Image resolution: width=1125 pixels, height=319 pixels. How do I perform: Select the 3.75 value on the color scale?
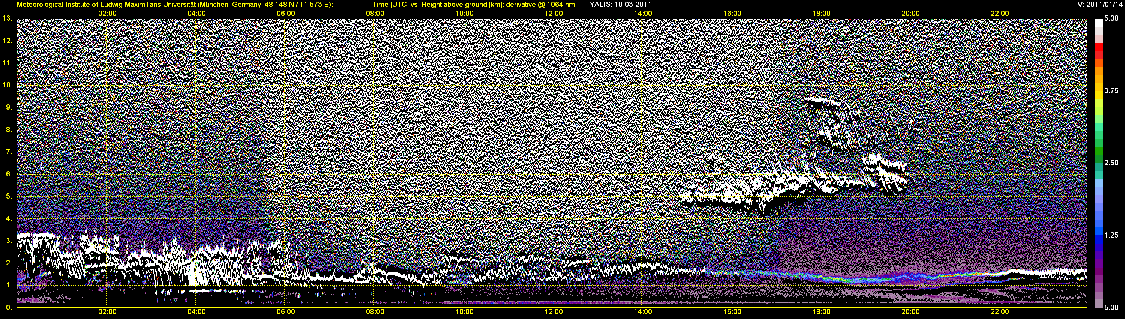[1111, 90]
